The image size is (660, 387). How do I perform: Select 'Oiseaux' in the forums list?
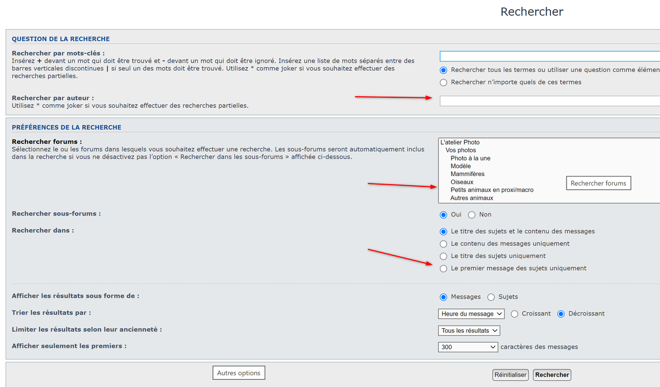pyautogui.click(x=461, y=182)
